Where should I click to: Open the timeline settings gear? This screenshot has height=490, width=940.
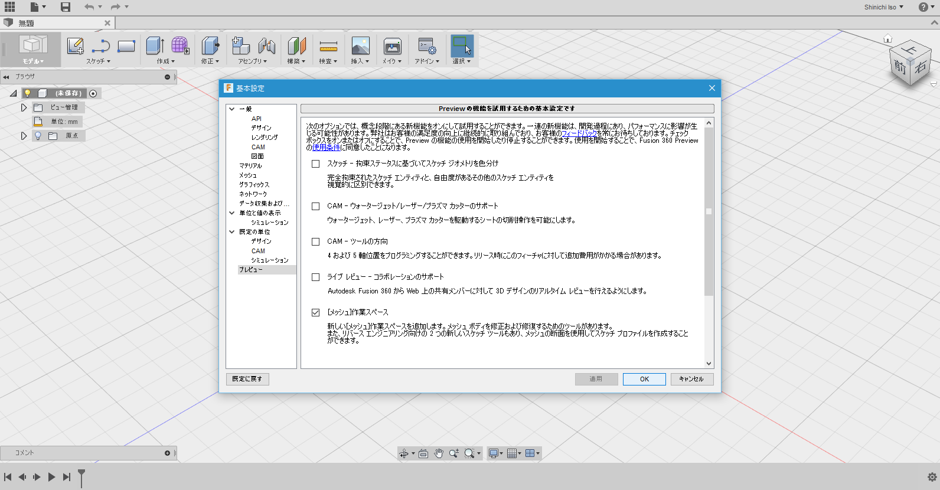pos(932,477)
